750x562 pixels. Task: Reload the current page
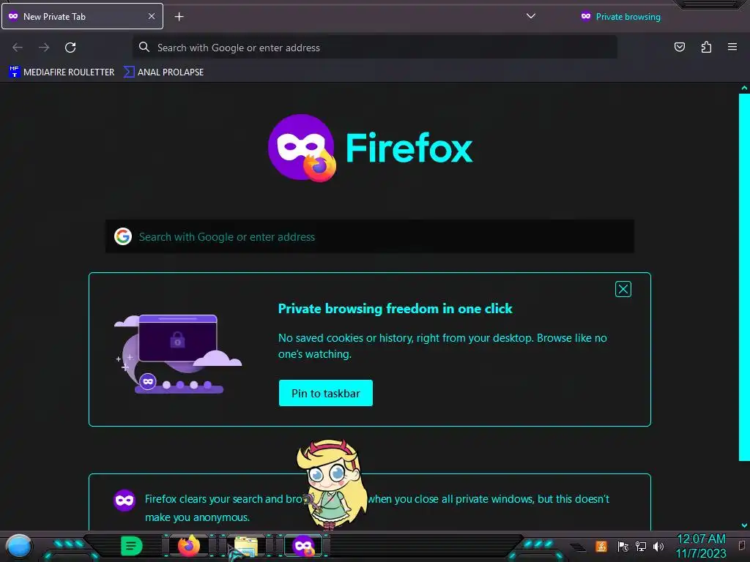[70, 48]
